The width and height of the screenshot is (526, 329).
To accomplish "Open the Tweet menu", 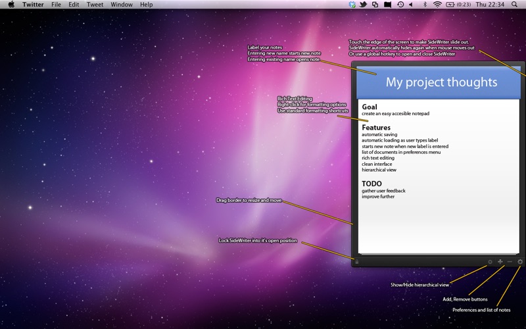I will (x=95, y=5).
